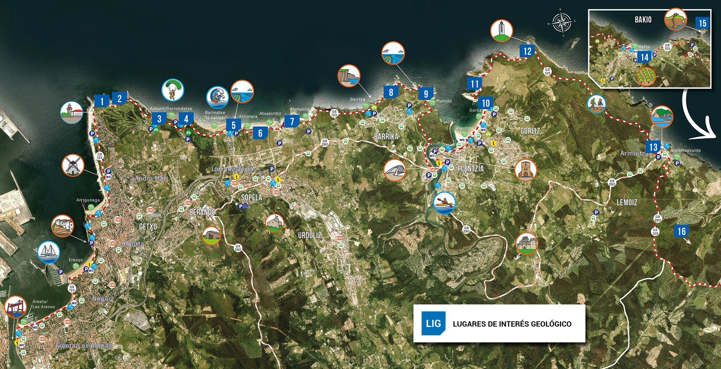Viewport: 721px width, 369px height.
Task: Select the sailboat icon near Ereaga
Action: pyautogui.click(x=49, y=252)
